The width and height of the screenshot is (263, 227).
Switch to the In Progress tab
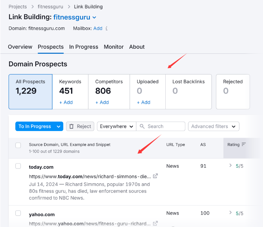(84, 47)
